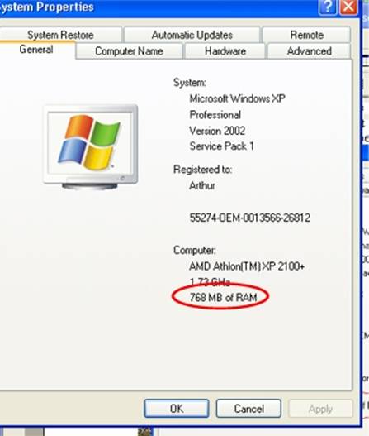
Task: Click the 768 MB of RAM text
Action: [223, 298]
